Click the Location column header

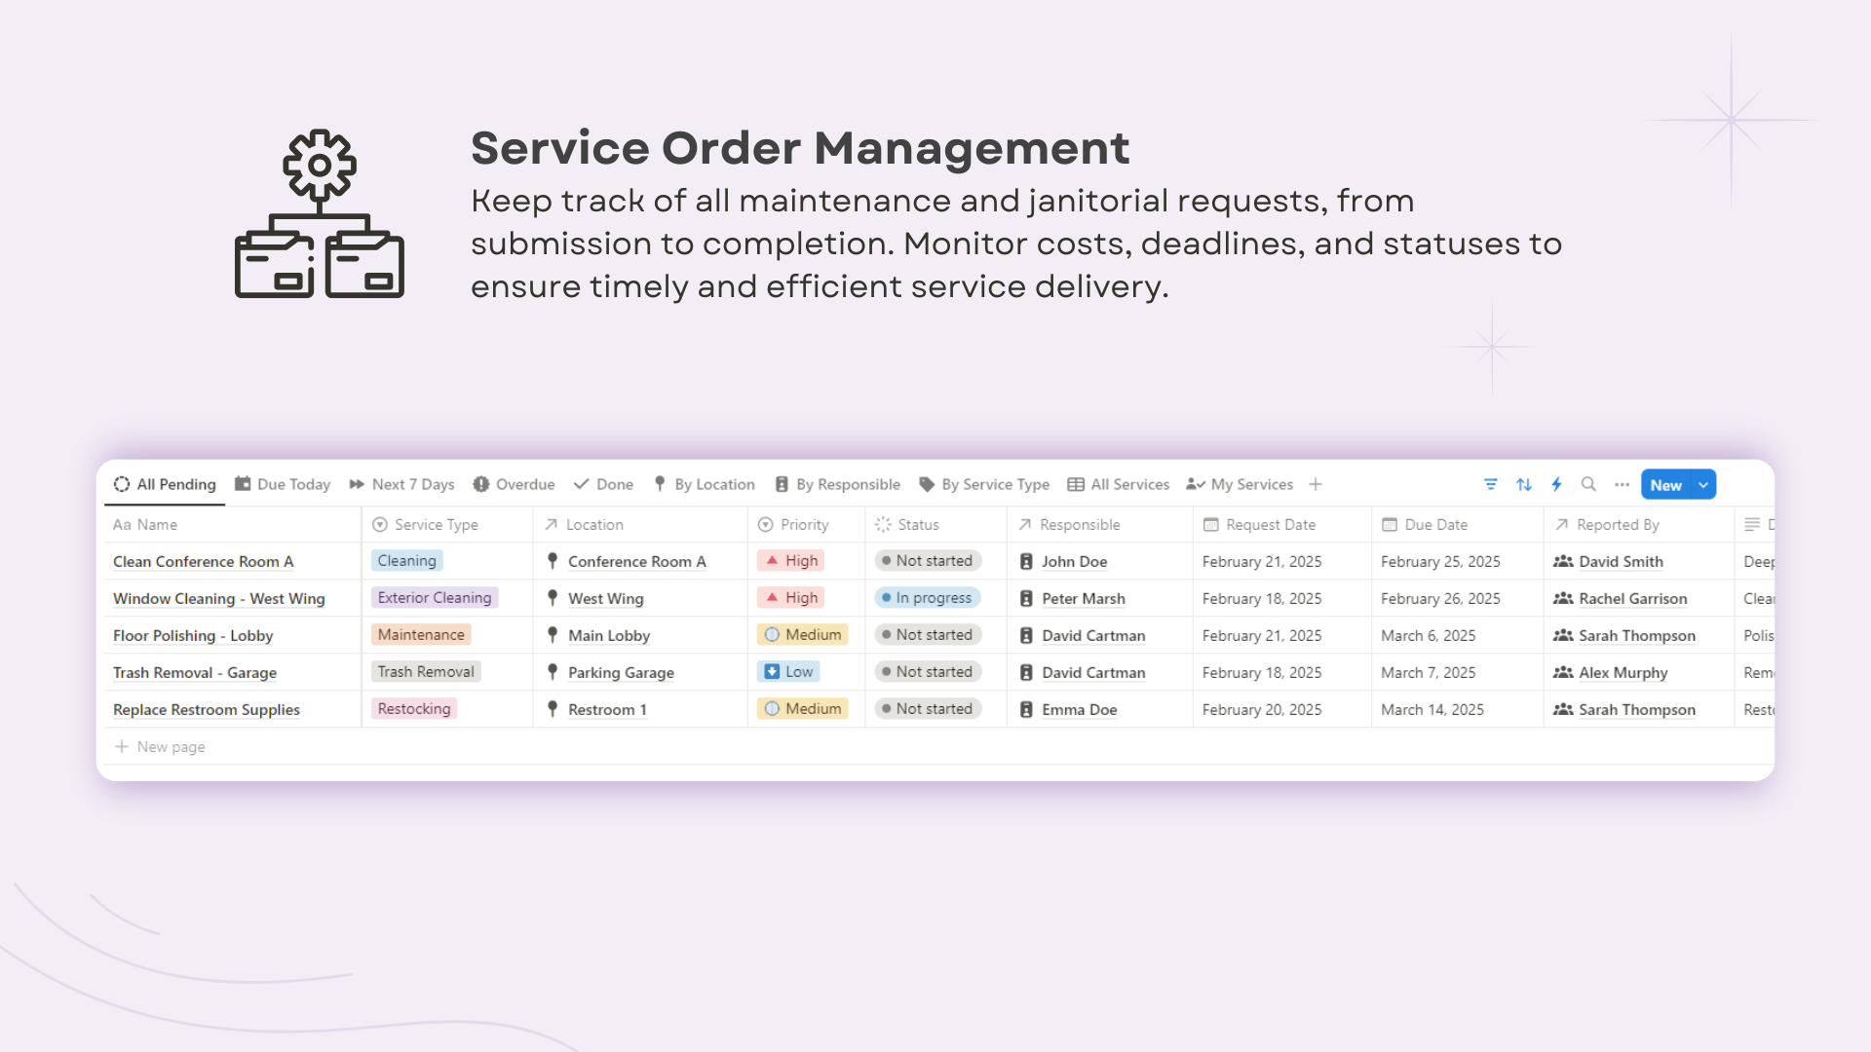point(640,524)
